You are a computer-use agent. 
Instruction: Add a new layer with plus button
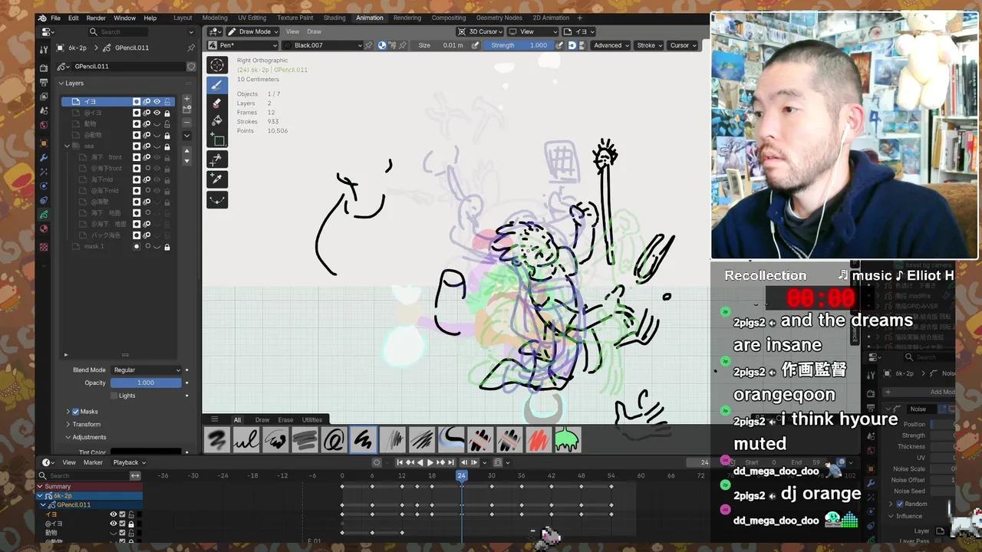pos(186,100)
